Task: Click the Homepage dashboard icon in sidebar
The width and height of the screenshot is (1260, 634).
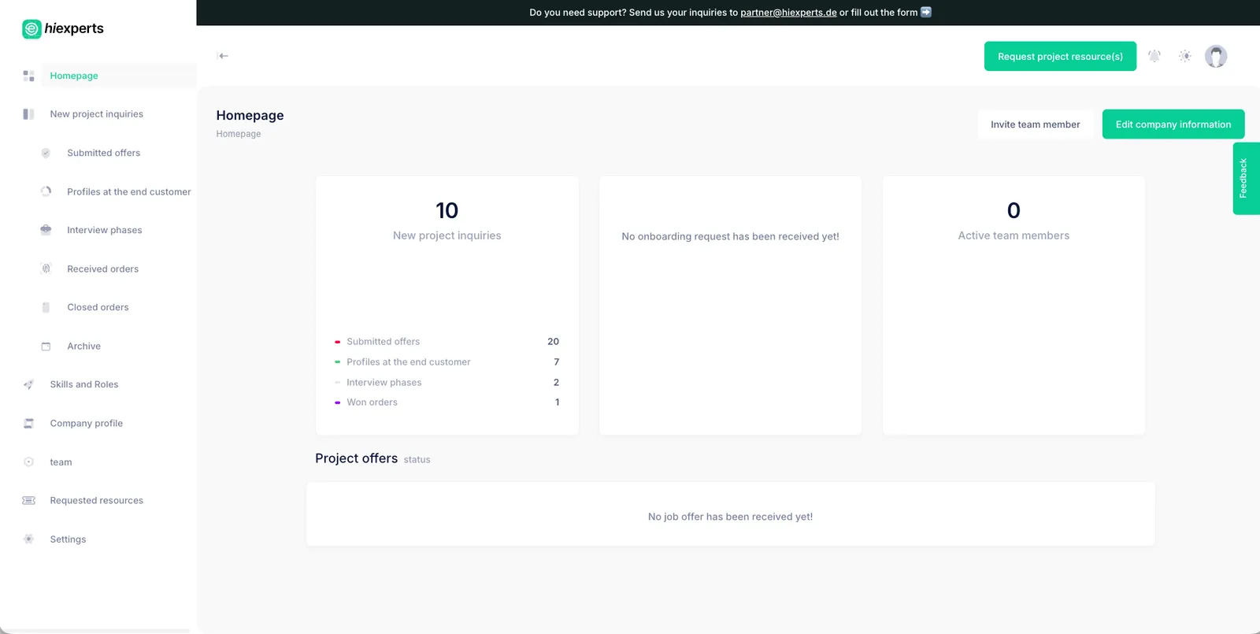Action: 28,76
